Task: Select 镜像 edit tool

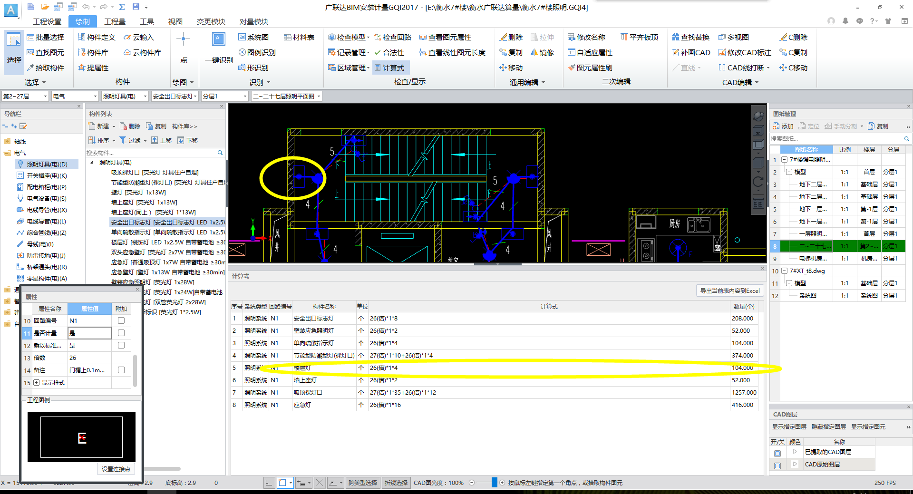Action: [x=543, y=52]
